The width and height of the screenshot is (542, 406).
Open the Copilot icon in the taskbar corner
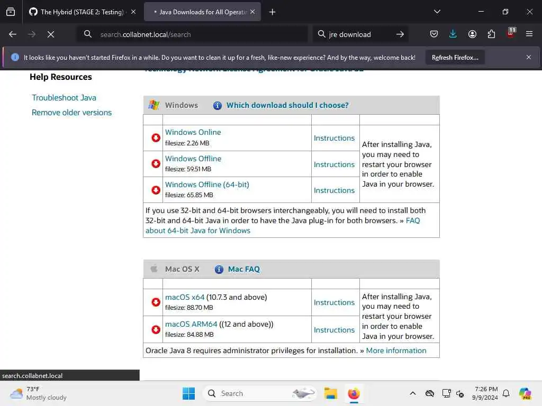point(525,393)
